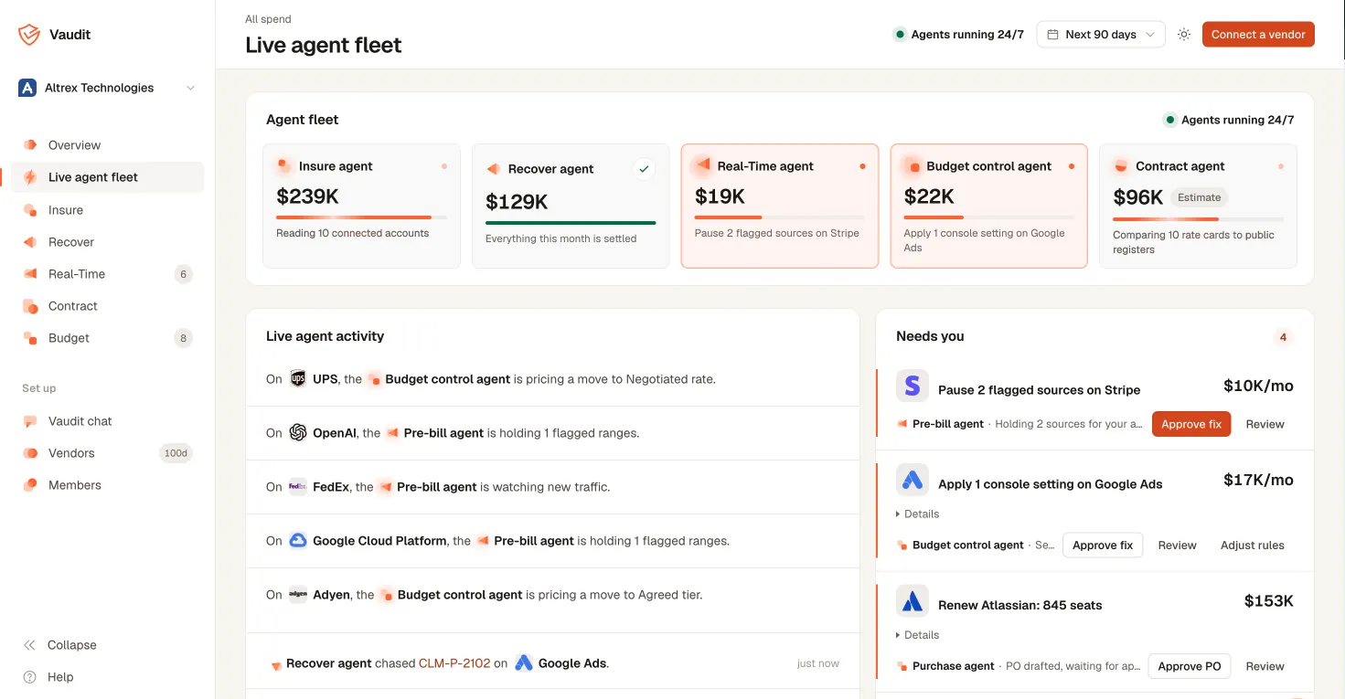
Task: Open the Real-Time sidebar section
Action: coord(107,274)
